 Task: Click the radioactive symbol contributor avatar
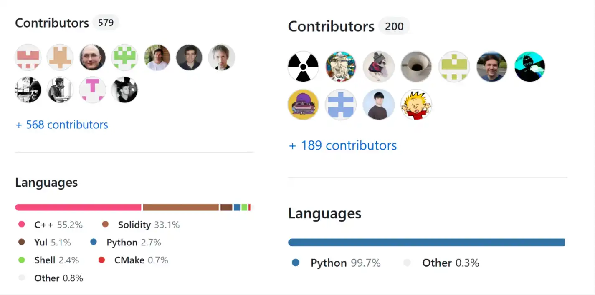pyautogui.click(x=303, y=67)
